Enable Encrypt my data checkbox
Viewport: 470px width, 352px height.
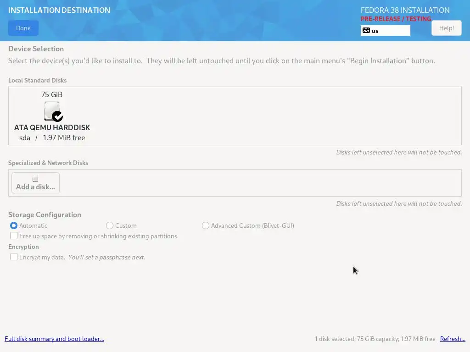tap(13, 257)
